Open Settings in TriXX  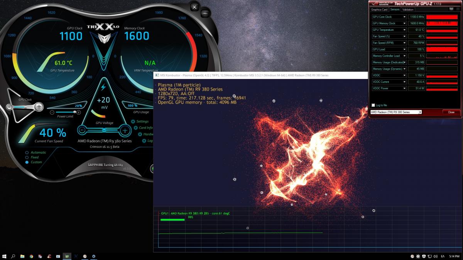[142, 121]
